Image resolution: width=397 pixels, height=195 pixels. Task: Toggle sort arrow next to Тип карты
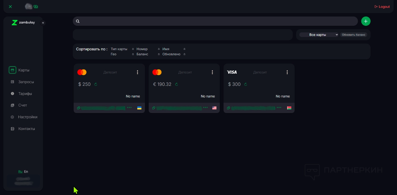[133, 49]
